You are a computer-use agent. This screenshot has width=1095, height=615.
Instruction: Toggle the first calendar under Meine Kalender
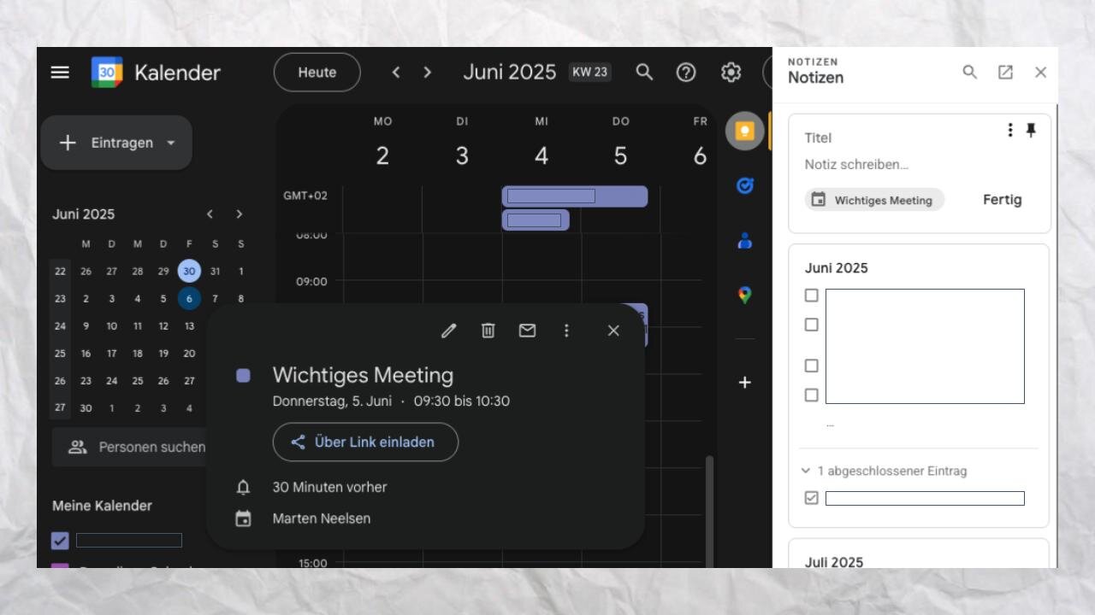pyautogui.click(x=60, y=541)
